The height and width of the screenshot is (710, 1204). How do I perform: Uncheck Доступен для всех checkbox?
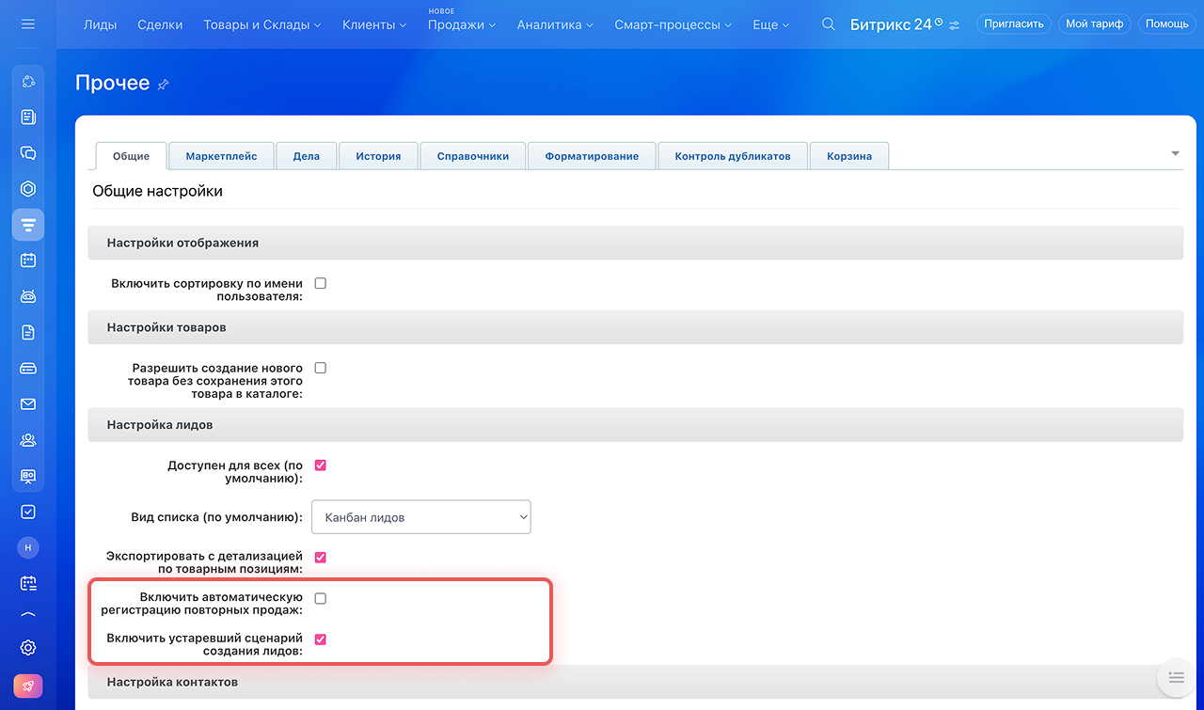(320, 465)
